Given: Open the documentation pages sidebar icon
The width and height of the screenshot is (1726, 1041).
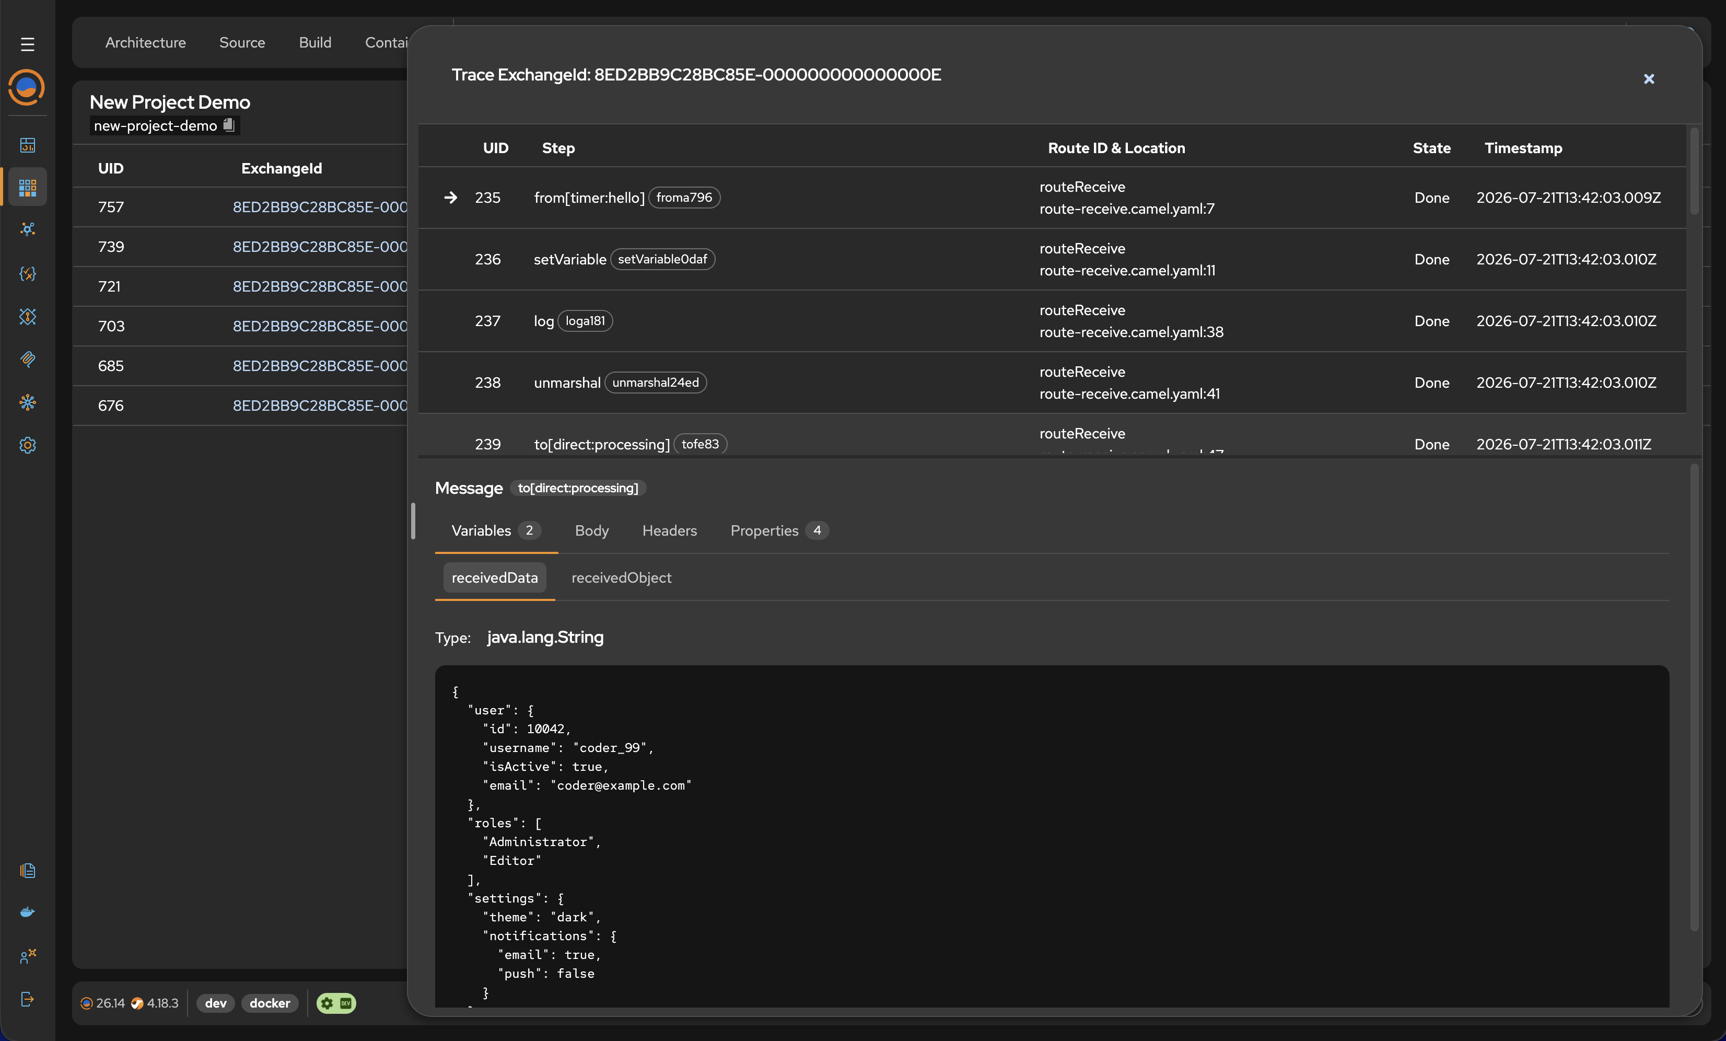Looking at the screenshot, I should (27, 870).
